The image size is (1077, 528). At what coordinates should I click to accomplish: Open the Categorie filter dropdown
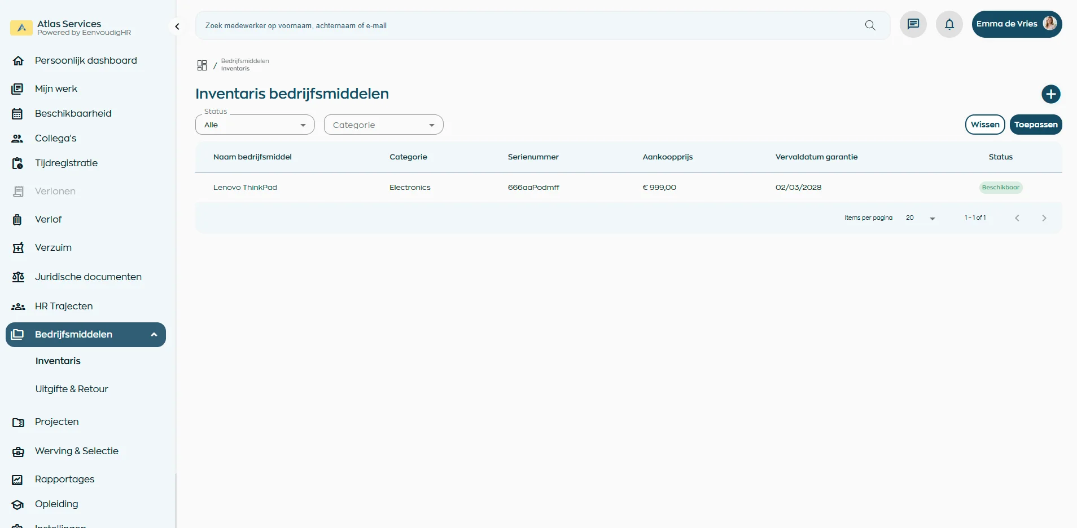[384, 125]
